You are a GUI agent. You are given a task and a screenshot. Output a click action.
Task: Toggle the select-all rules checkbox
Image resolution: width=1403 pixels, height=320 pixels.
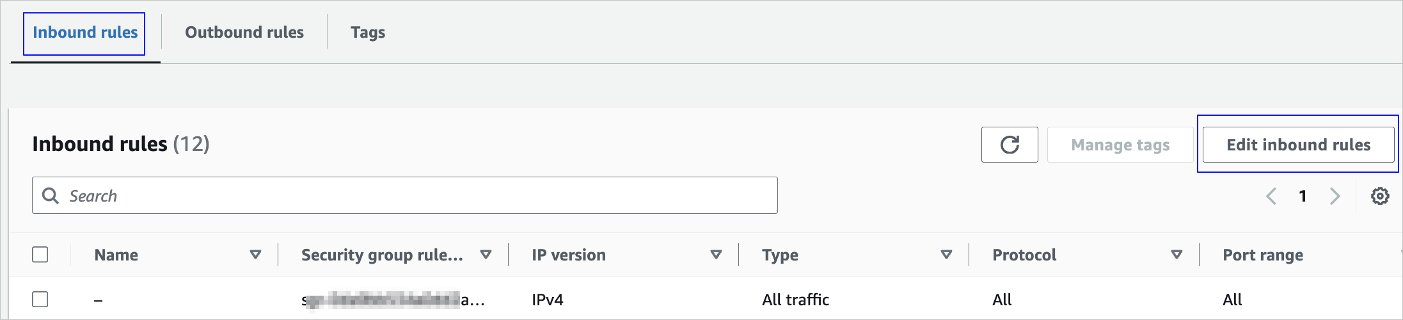(40, 255)
